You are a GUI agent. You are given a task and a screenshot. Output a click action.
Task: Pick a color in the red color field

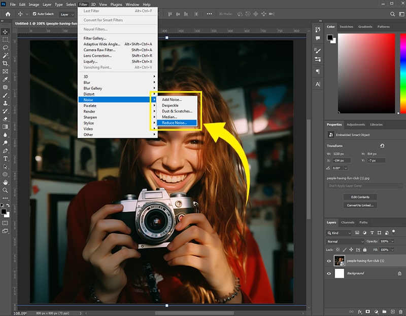coord(366,73)
